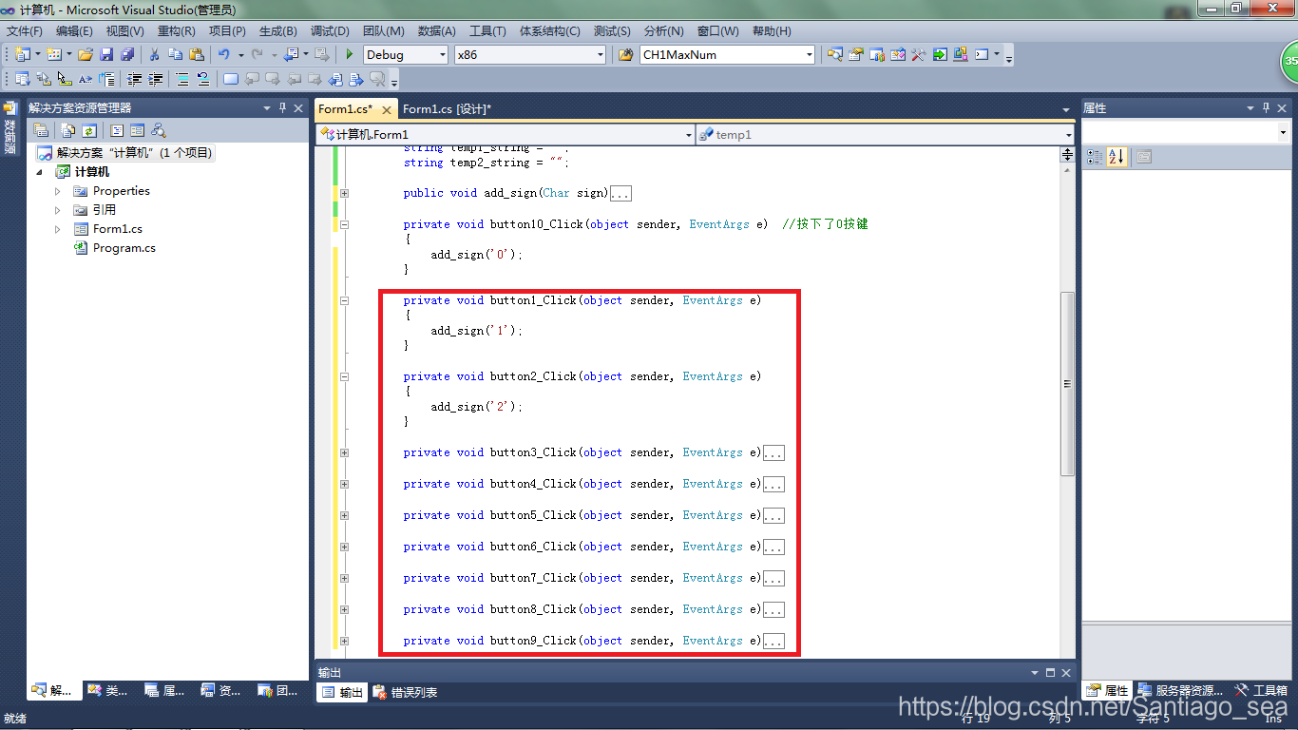Open the 编辑(E) menu

(74, 31)
